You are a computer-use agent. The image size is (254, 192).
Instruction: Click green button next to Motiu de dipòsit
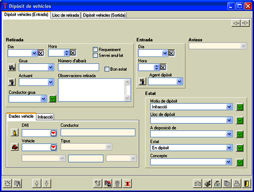click(x=240, y=107)
